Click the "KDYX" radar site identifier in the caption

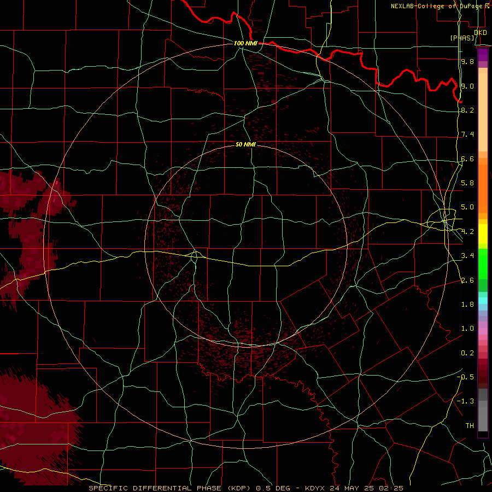pos(315,488)
